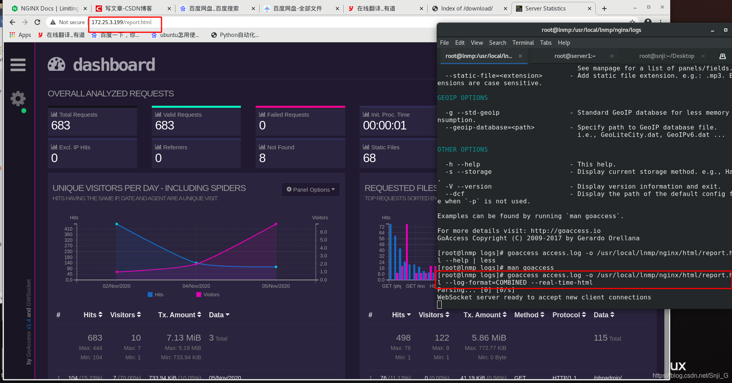Click the 02/Nov/2020 hits data point
The height and width of the screenshot is (383, 732).
117,224
